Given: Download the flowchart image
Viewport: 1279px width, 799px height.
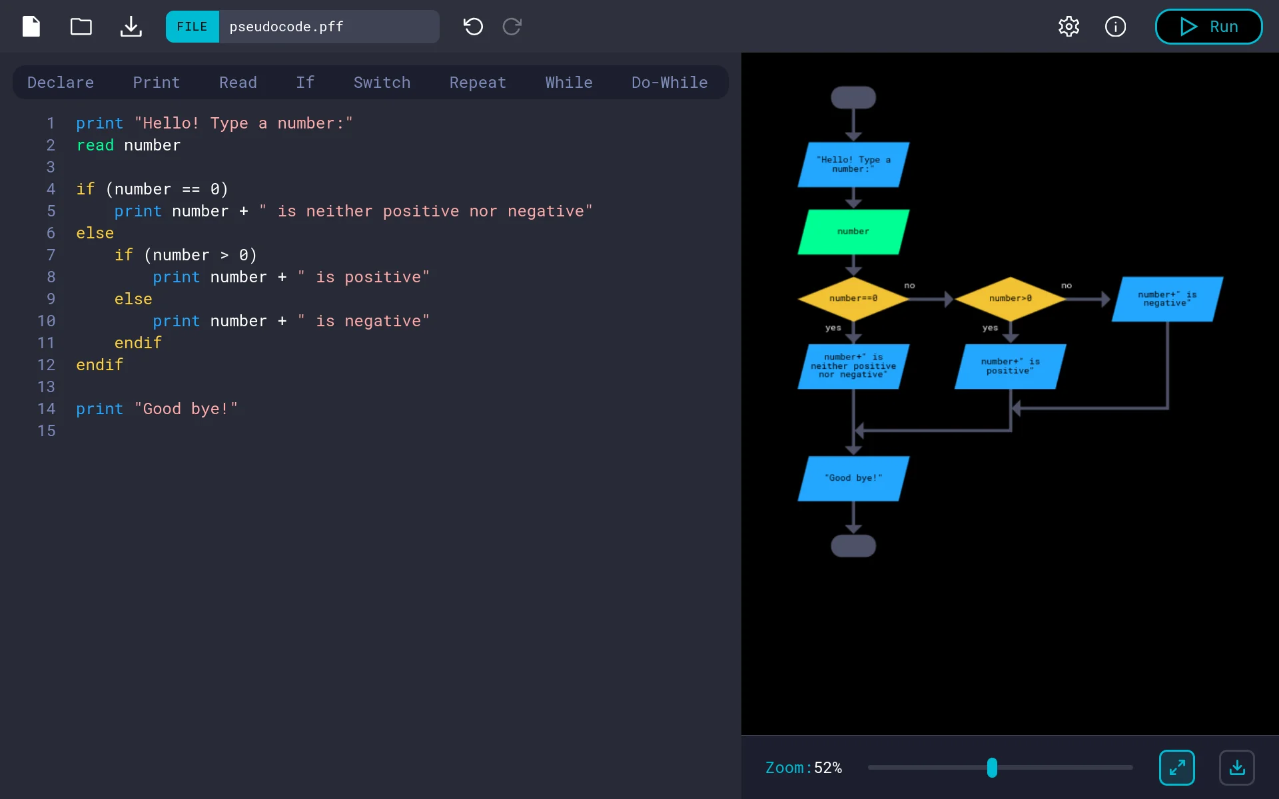Looking at the screenshot, I should point(1237,768).
